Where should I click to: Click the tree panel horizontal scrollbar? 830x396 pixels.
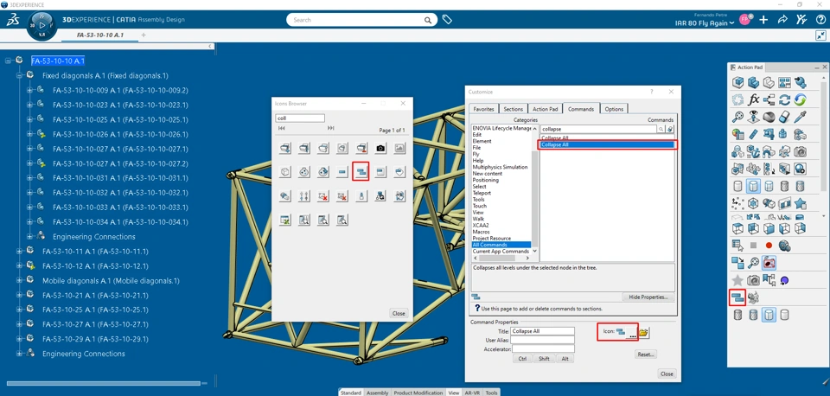tap(103, 383)
